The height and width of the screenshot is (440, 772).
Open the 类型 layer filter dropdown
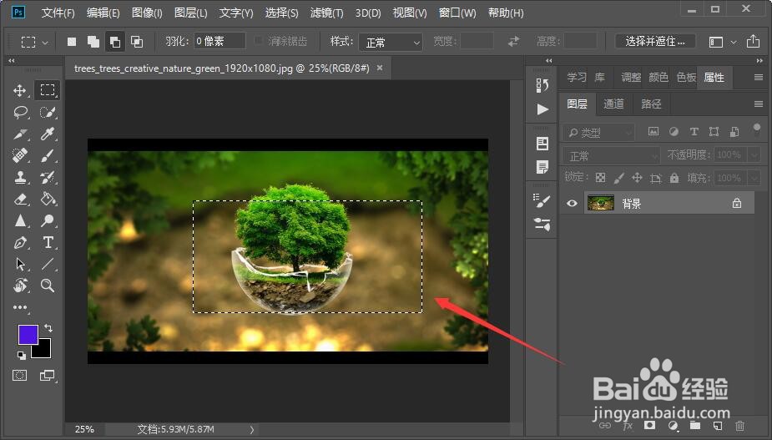(598, 132)
